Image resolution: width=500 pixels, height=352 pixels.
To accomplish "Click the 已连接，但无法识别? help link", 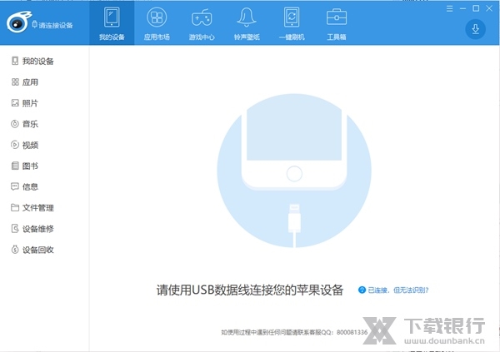I will coord(398,290).
